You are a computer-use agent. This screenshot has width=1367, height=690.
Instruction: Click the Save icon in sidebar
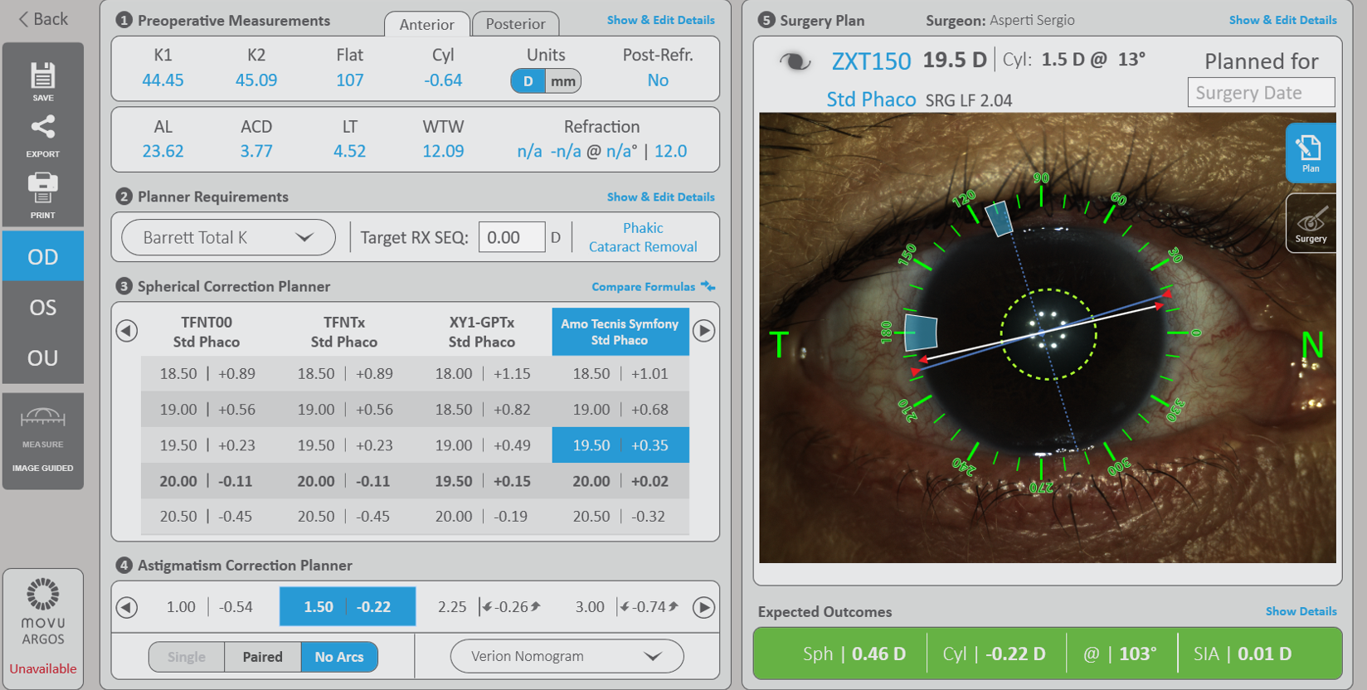tap(43, 80)
